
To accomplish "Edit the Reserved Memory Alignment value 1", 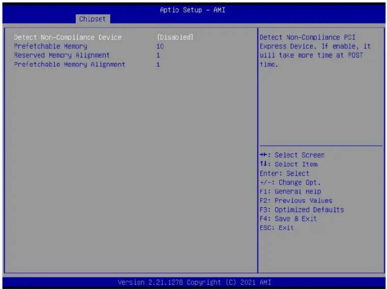I will tap(158, 56).
